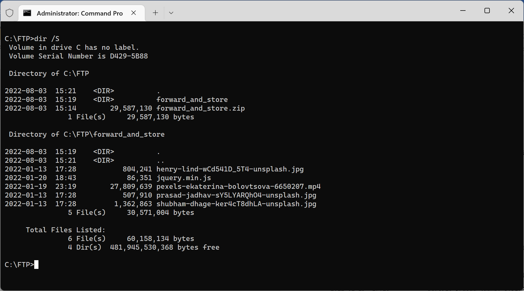This screenshot has height=291, width=524.
Task: Click the henry-lind unsplash jpg filename
Action: pos(230,169)
